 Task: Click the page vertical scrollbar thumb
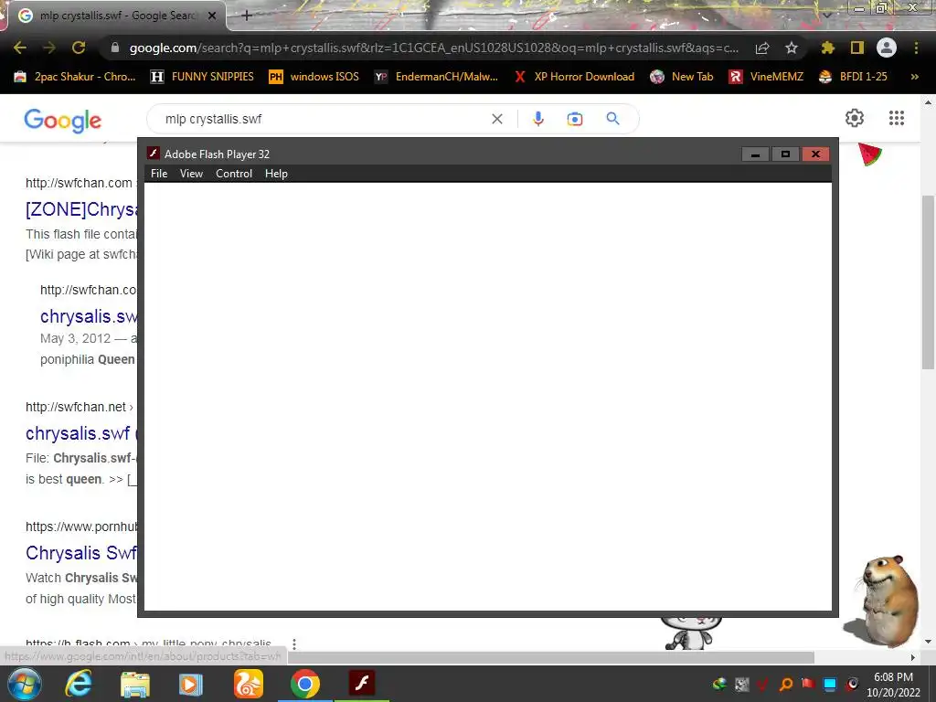(929, 282)
